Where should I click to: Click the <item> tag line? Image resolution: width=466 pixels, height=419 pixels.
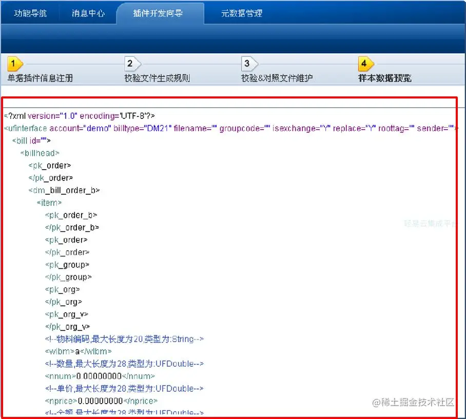[x=49, y=203]
